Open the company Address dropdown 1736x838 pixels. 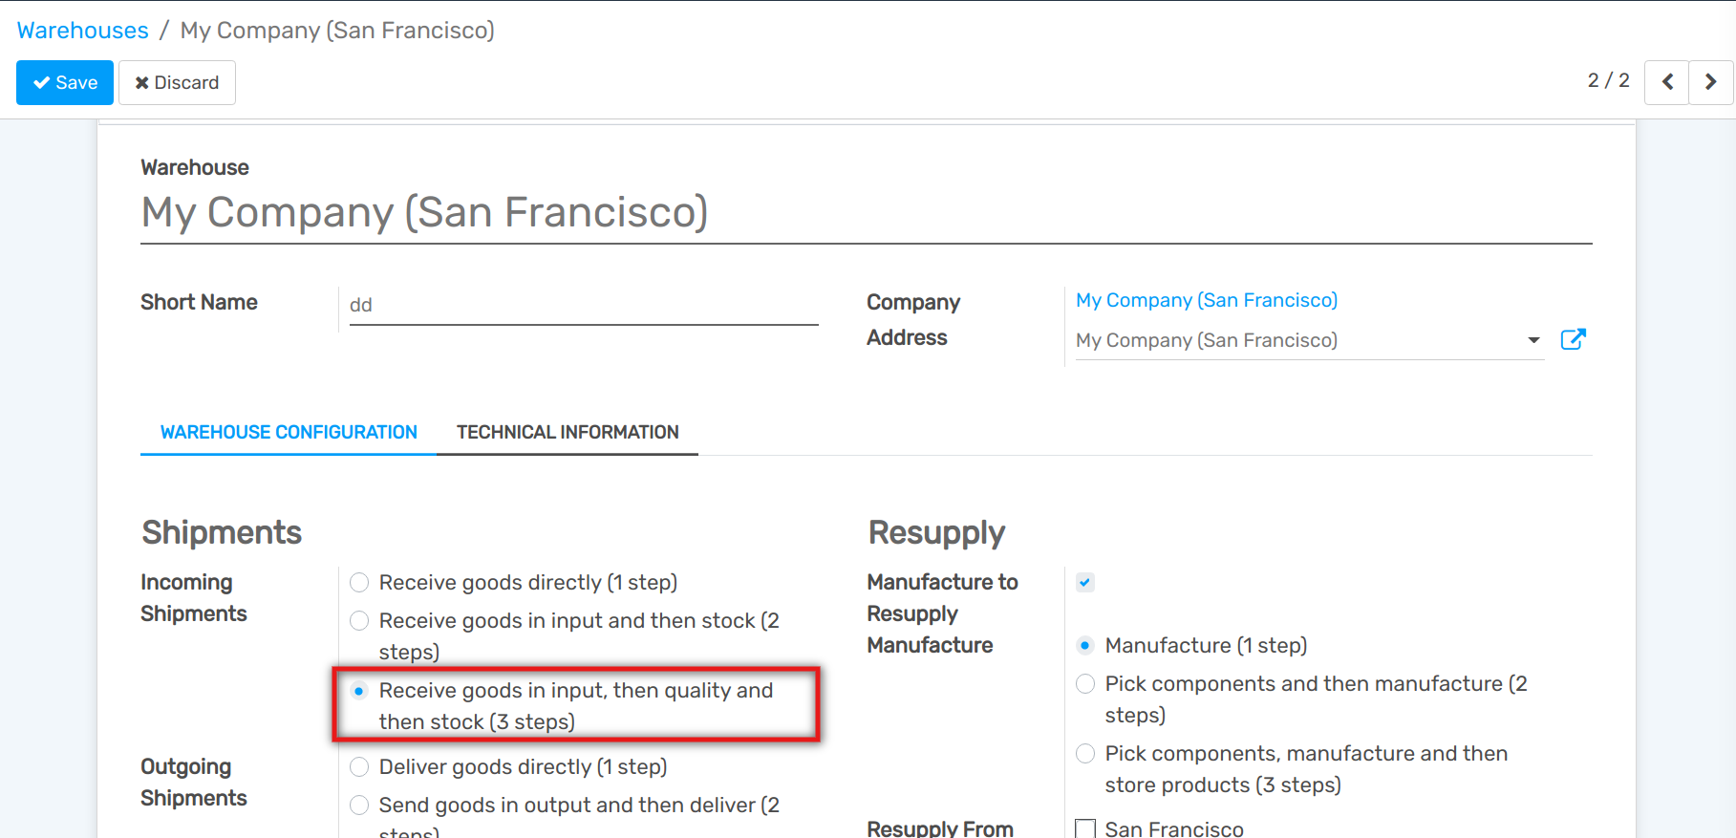pos(1532,339)
